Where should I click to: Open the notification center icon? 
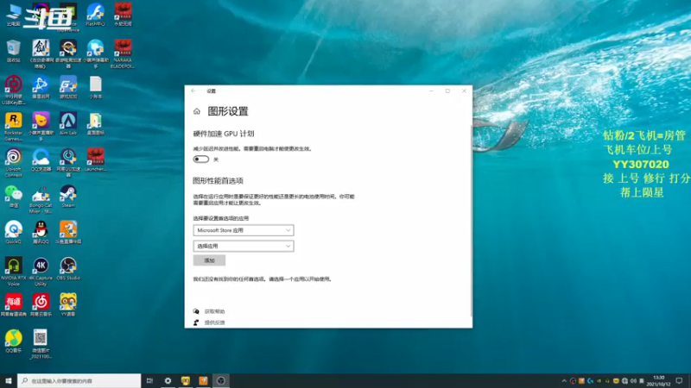click(x=679, y=381)
